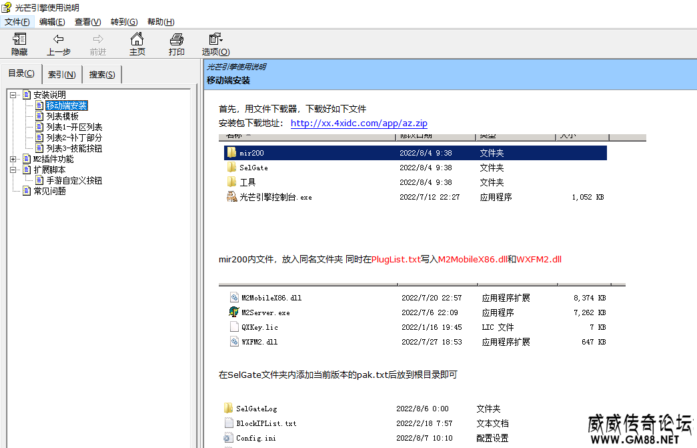Select the M2插件功能 tree item label
This screenshot has height=448, width=697.
point(53,159)
